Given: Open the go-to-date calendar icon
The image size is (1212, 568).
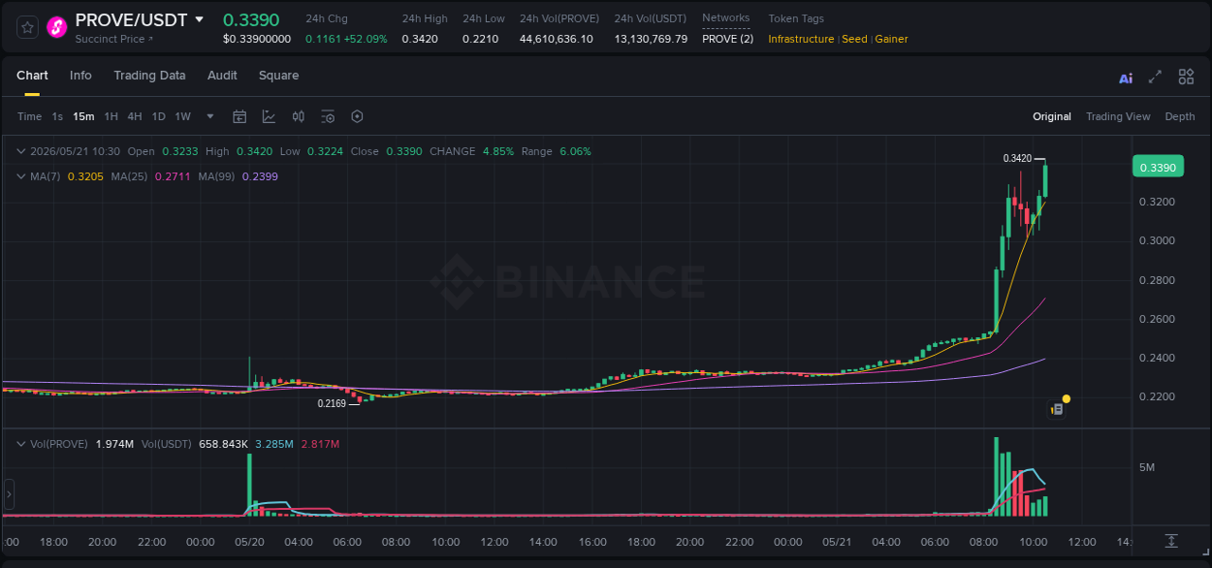Looking at the screenshot, I should (239, 116).
